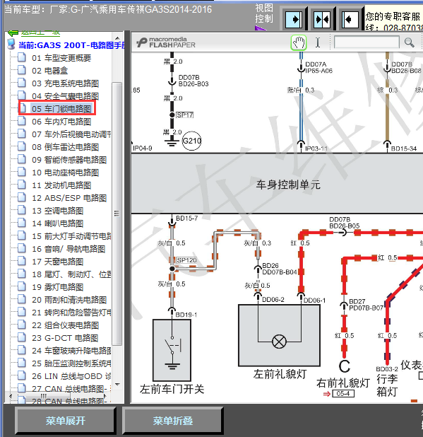The width and height of the screenshot is (423, 437).
Task: Open 17 天窗电路图
Action: [x=57, y=262]
